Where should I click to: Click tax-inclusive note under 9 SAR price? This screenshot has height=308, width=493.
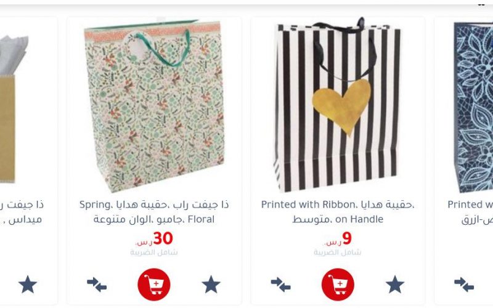[338, 253]
